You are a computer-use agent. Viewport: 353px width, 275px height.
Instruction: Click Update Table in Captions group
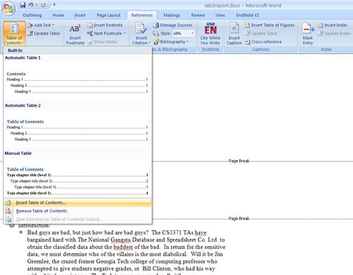[261, 33]
